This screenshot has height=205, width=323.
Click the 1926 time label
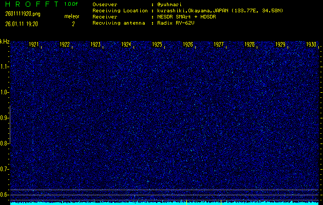[188, 45]
